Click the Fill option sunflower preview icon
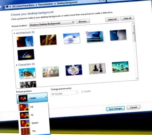This screenshot has height=135, width=152. 24,107
